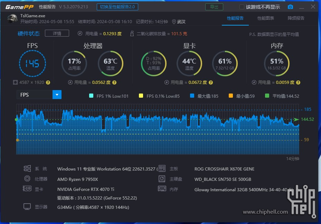321x224 pixels.
Task: Click the GPU 44℃ temperature gauge
Action: coord(189,64)
